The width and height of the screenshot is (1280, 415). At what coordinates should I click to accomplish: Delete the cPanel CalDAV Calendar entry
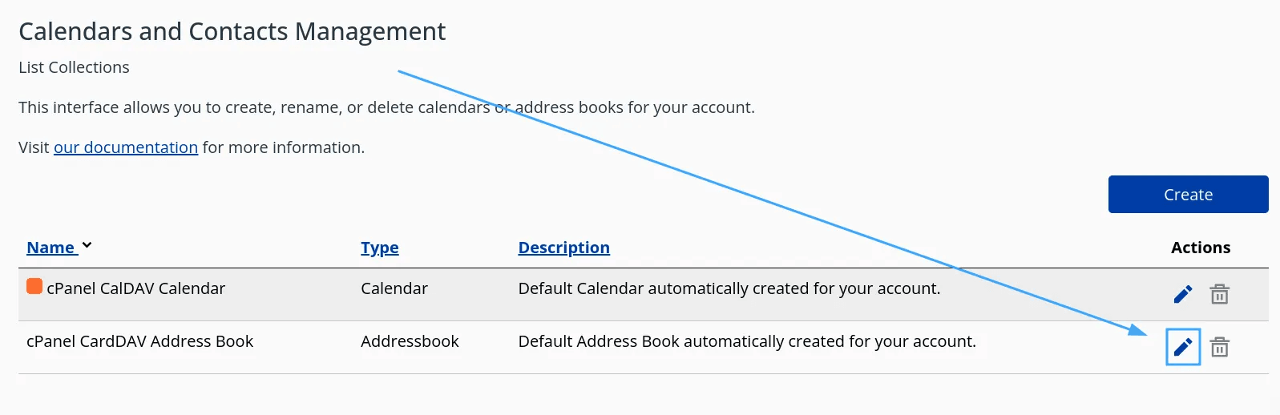point(1219,295)
